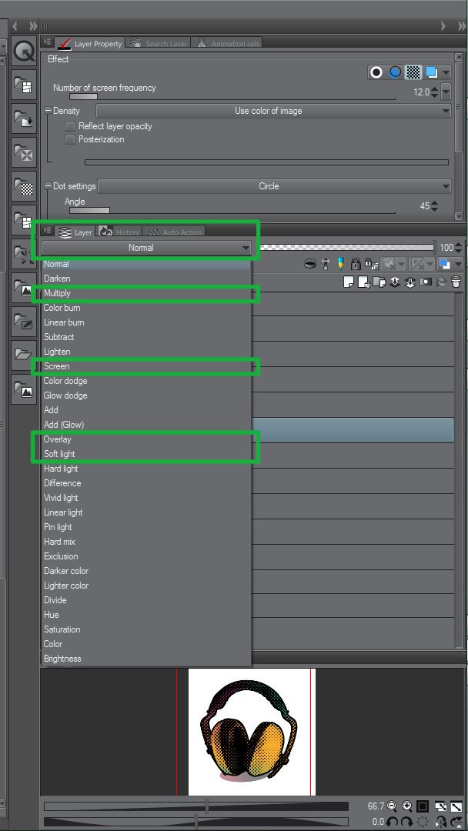Create a new raster layer
The image size is (468, 831).
click(348, 282)
